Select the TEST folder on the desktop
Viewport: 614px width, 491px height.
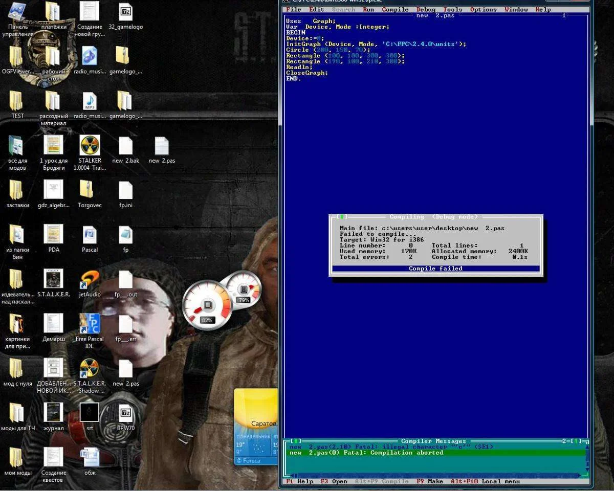tap(17, 105)
